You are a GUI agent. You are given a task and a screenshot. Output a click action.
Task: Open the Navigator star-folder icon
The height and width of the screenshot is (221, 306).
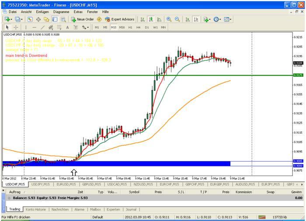[46, 19]
